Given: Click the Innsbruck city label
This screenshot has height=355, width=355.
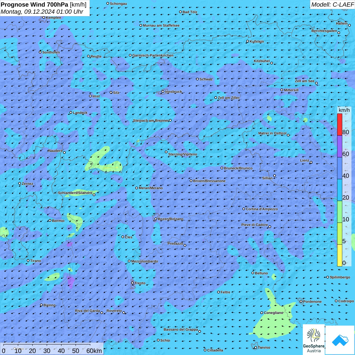Looking at the screenshot, I should [173, 92].
